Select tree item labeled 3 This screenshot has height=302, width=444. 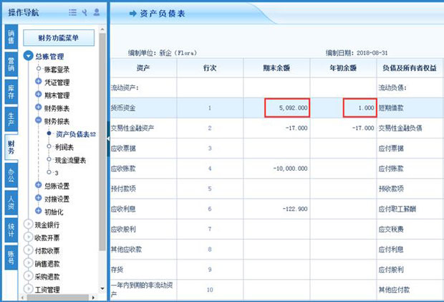(57, 173)
